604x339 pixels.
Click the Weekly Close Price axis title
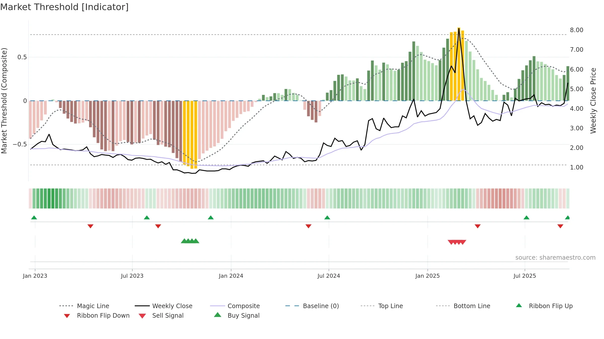coord(593,101)
